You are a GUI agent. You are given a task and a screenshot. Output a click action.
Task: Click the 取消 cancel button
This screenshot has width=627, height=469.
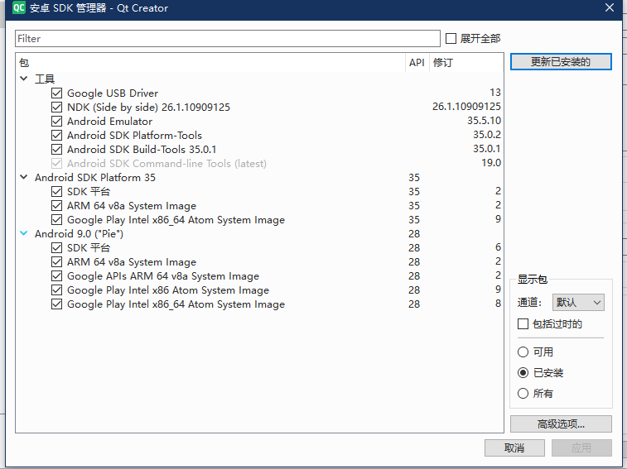click(514, 447)
